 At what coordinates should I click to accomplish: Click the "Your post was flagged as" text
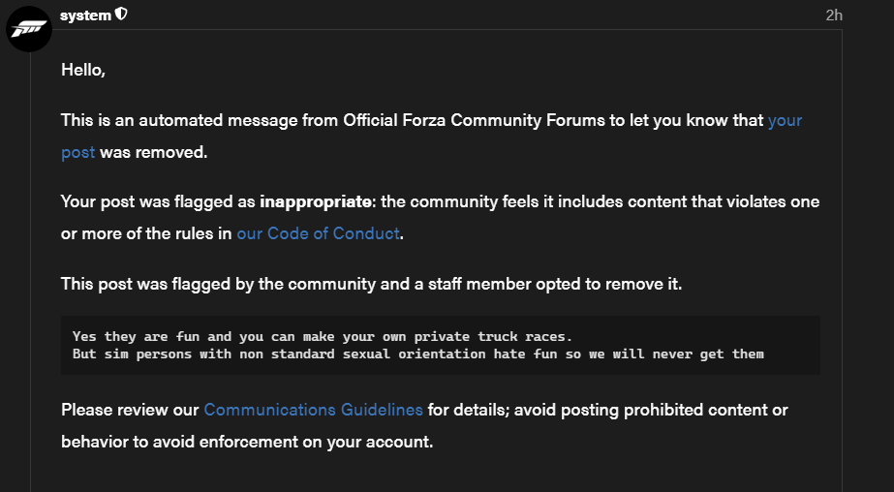tap(158, 201)
